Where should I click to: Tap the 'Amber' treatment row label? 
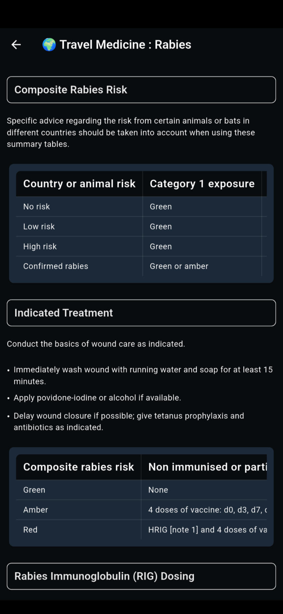pyautogui.click(x=35, y=510)
